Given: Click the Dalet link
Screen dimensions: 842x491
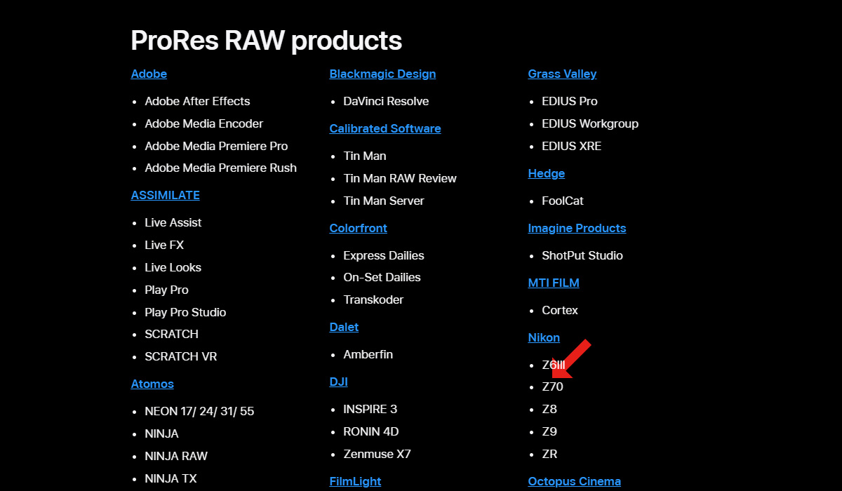Looking at the screenshot, I should click(x=344, y=327).
